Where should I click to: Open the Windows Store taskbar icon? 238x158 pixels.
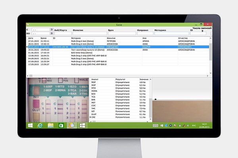coord(61,125)
